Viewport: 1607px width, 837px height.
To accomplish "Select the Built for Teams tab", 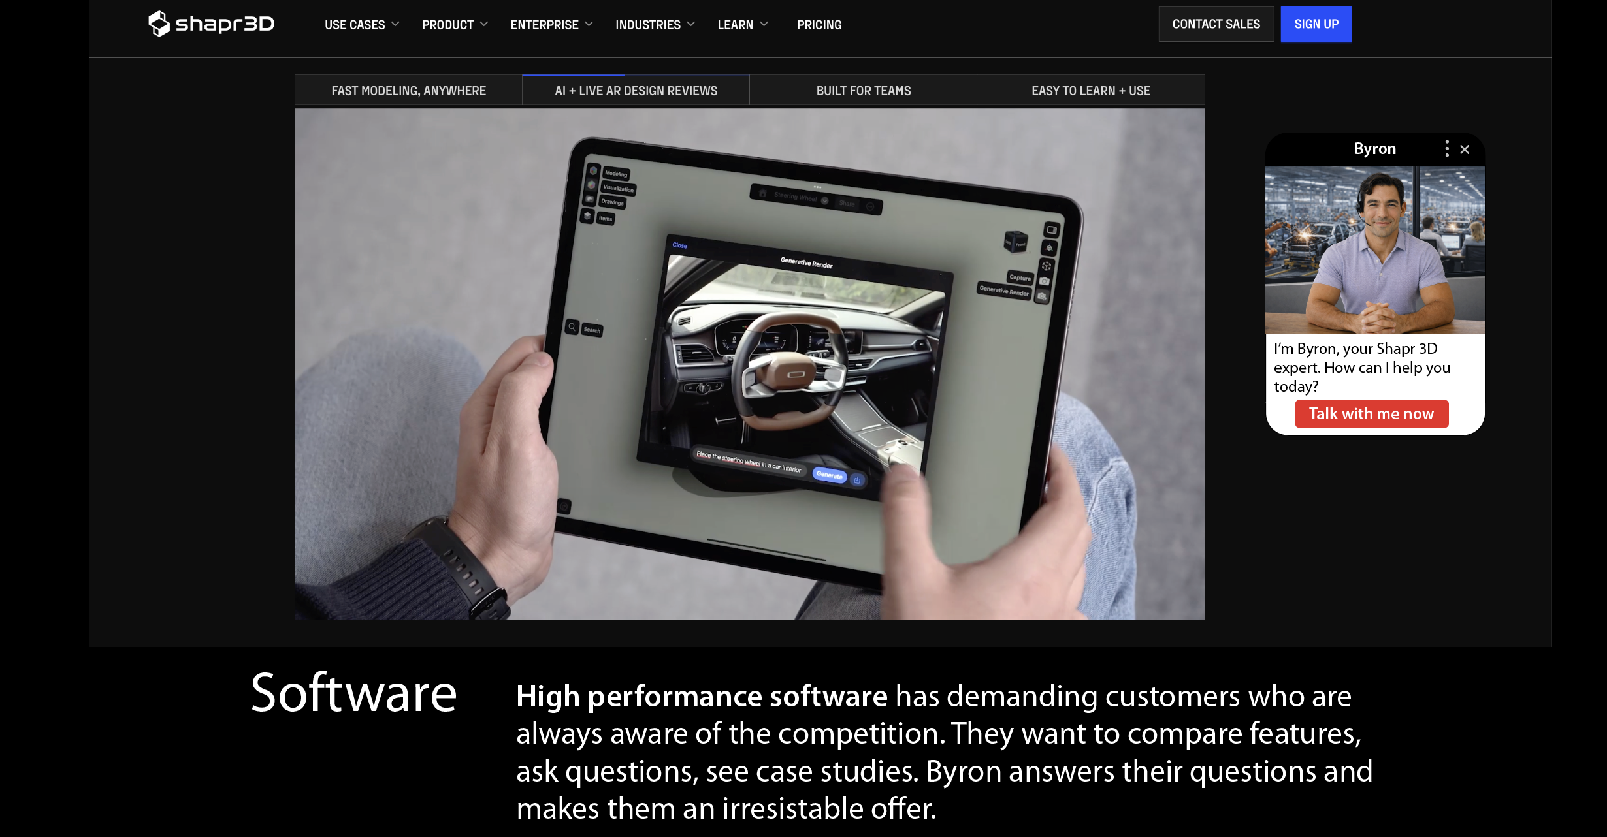I will pos(863,91).
